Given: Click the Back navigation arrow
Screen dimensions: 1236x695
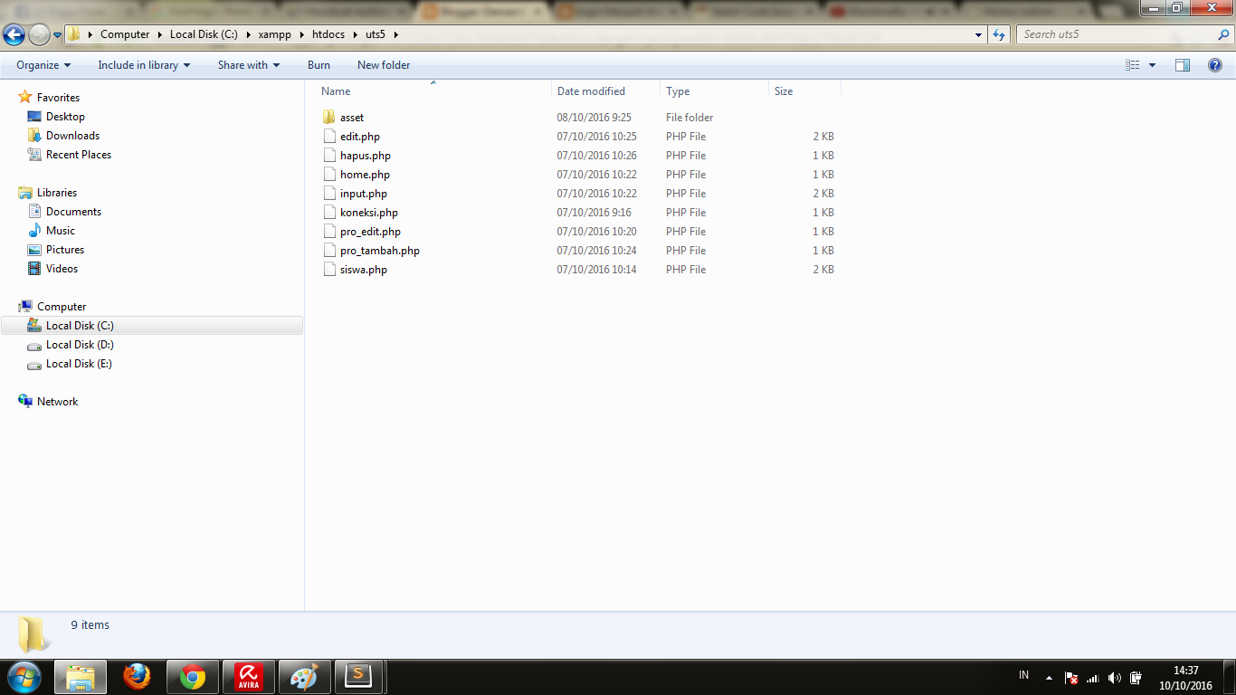Looking at the screenshot, I should point(14,34).
